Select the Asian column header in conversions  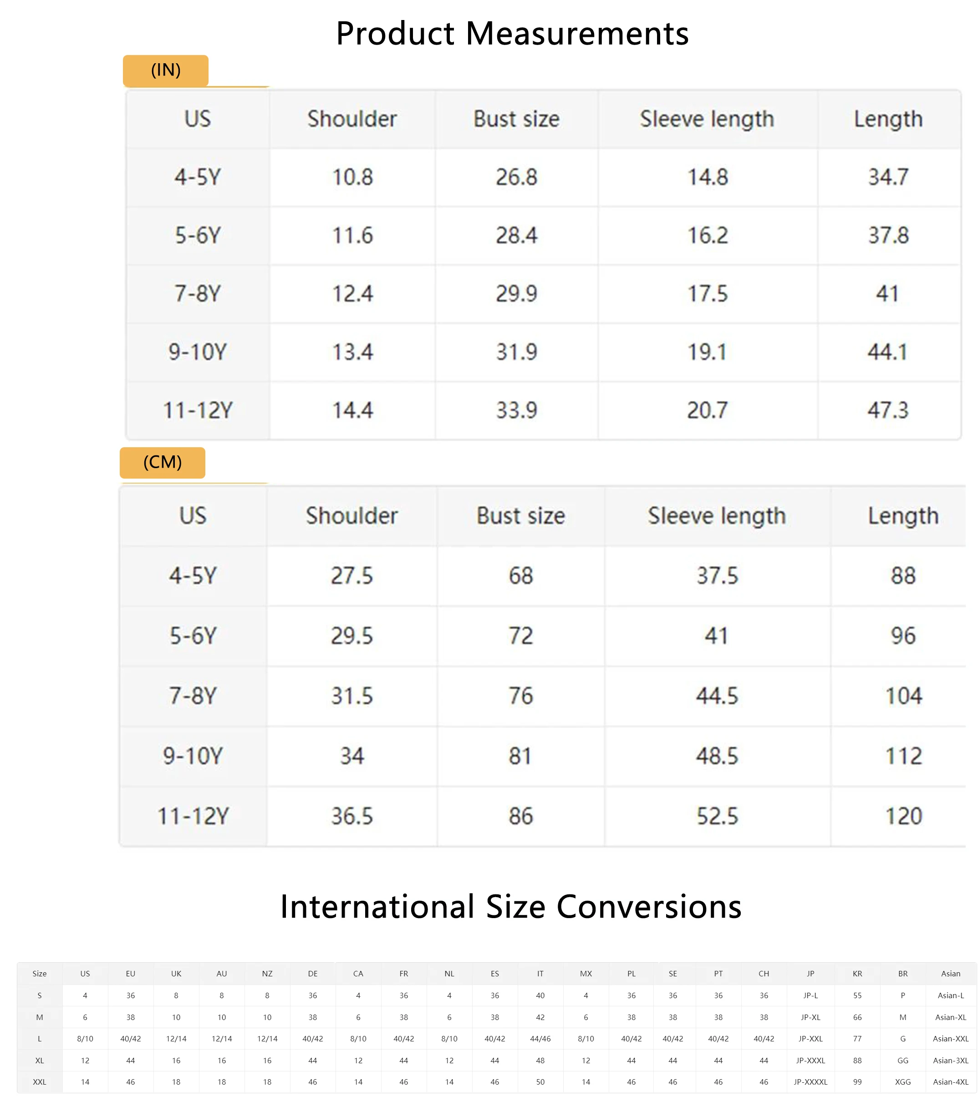click(950, 974)
